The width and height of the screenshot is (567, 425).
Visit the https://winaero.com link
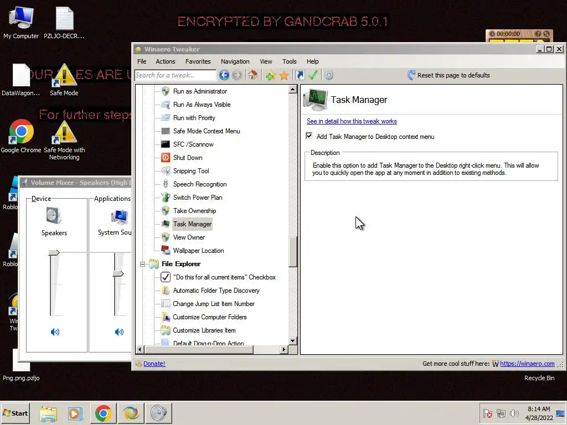(x=527, y=364)
